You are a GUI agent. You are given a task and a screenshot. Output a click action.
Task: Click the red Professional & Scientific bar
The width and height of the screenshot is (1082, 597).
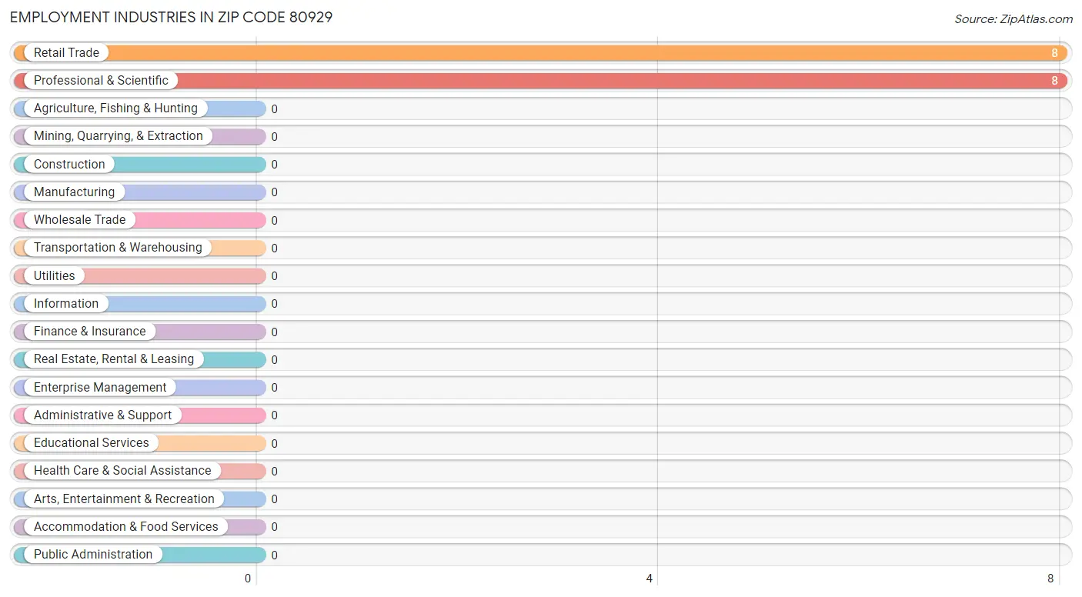click(x=540, y=80)
